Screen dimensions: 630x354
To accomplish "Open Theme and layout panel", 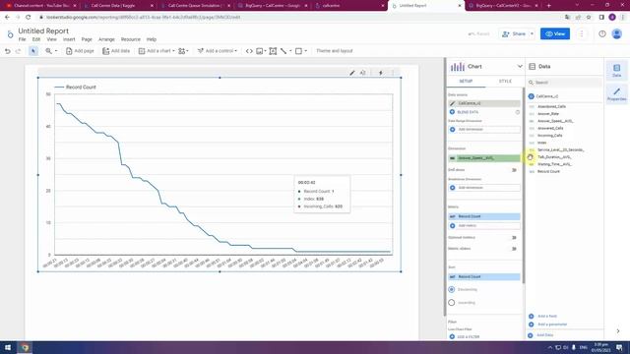I will click(x=335, y=51).
